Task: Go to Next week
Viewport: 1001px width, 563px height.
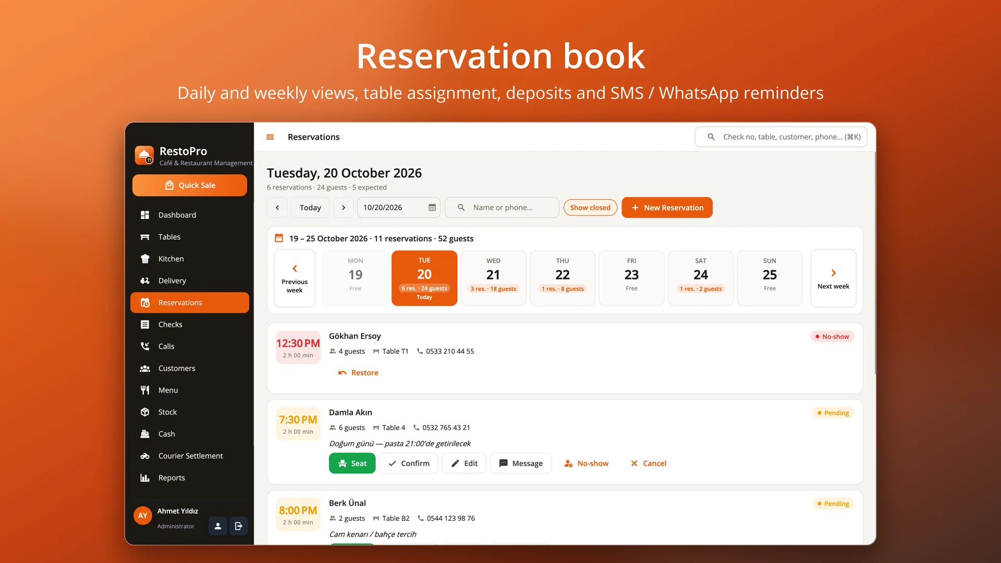Action: (833, 278)
